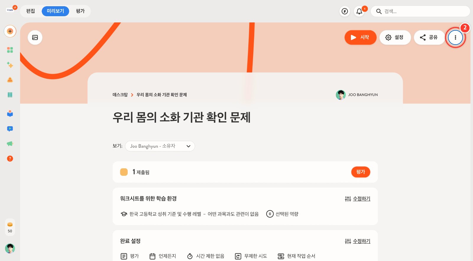Open the library books icon in sidebar
473x261 pixels.
[10, 95]
